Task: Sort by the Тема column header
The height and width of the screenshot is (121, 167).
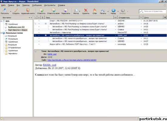Action: pos(79,18)
